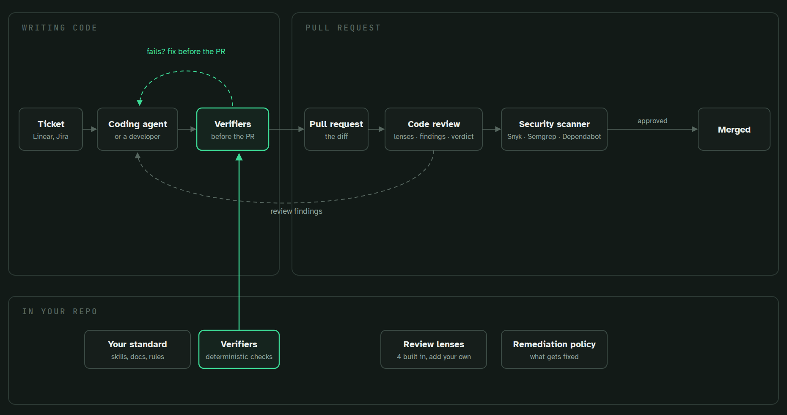
Task: Click the fails? fix before the PR label
Action: click(186, 52)
